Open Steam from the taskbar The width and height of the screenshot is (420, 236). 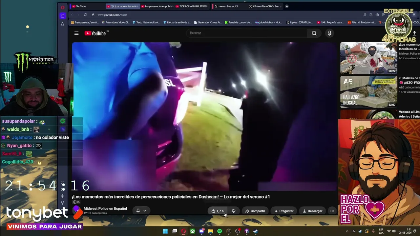point(256,231)
